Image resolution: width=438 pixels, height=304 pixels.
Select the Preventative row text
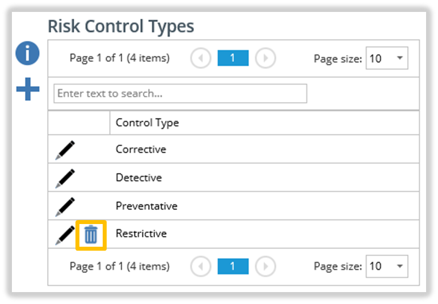146,206
